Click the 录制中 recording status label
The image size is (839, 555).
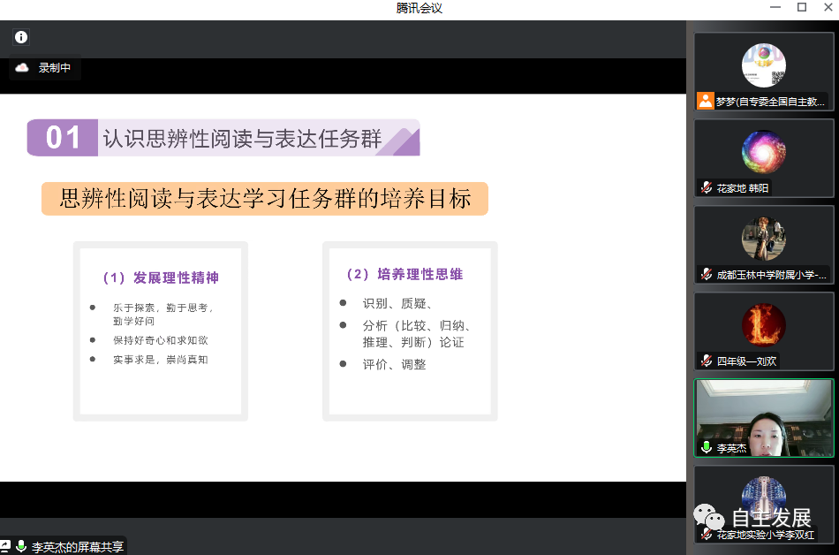point(54,68)
